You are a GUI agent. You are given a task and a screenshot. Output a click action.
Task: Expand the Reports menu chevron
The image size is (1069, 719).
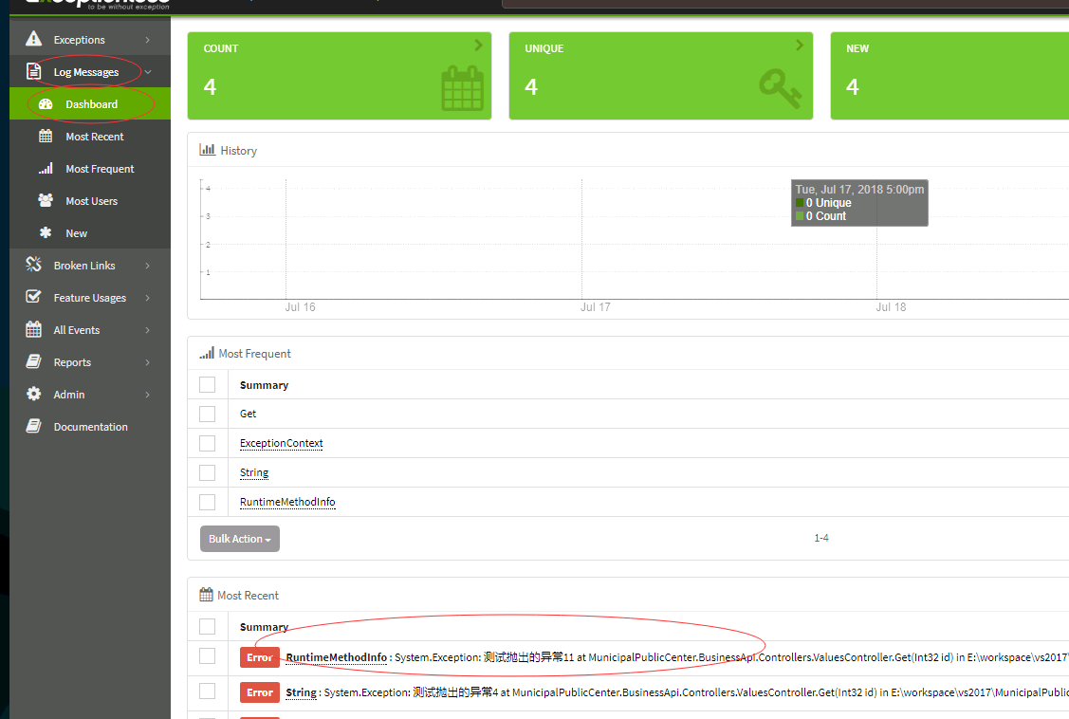point(147,362)
